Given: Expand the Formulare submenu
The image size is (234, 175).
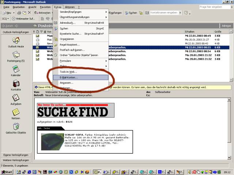Looking at the screenshot, I should pos(80,61).
